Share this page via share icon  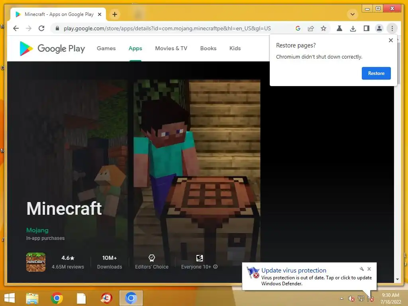(x=311, y=28)
